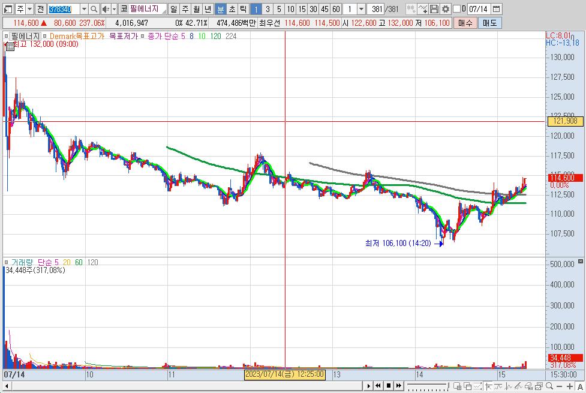Select 주 weekly chart period
Screen dimensions: 586x393
185,9
